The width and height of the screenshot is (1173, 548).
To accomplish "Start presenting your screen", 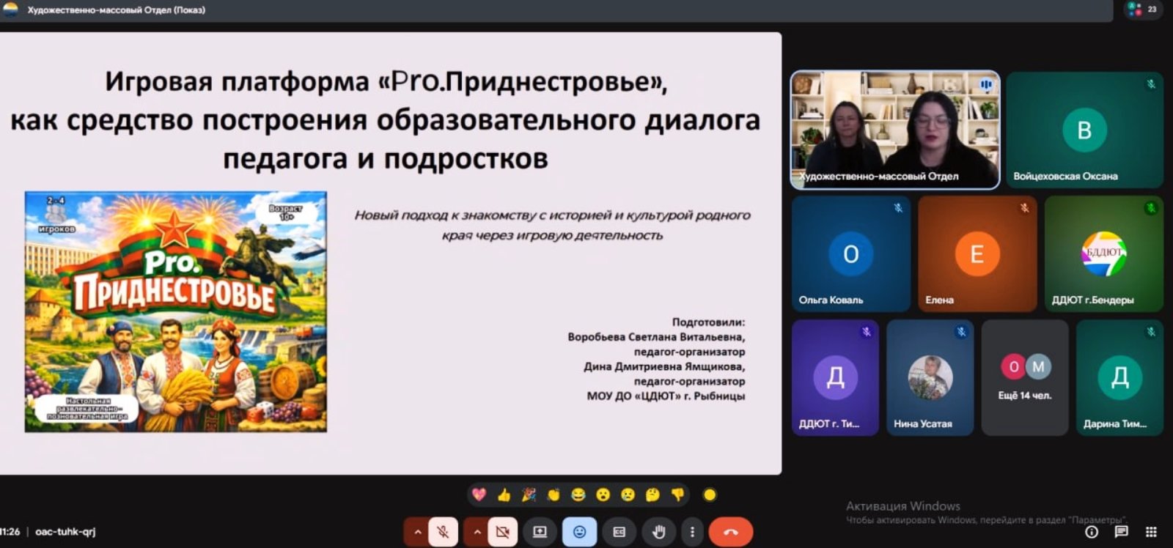I will click(540, 532).
